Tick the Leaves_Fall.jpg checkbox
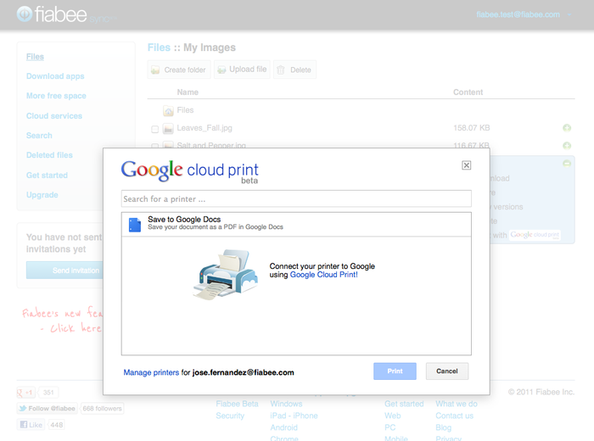Image resolution: width=594 pixels, height=441 pixels. 154,130
